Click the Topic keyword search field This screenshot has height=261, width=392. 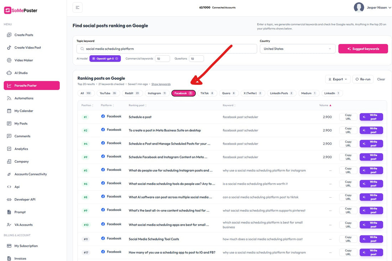(167, 49)
